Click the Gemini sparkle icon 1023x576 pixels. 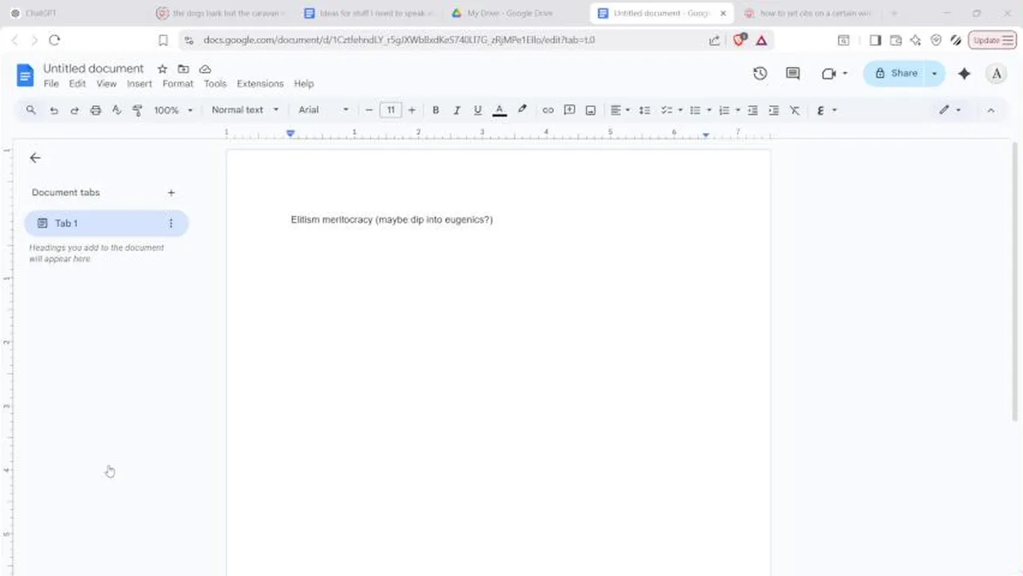tap(964, 74)
